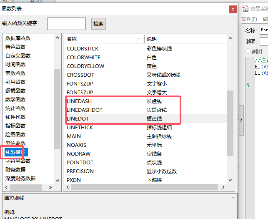The image size is (268, 219).
Task: Select LINEDOT function row
Action: [x=145, y=119]
